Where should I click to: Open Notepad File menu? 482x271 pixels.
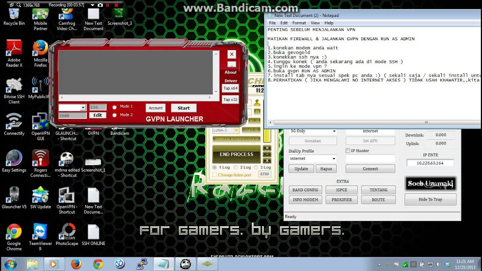pyautogui.click(x=272, y=23)
